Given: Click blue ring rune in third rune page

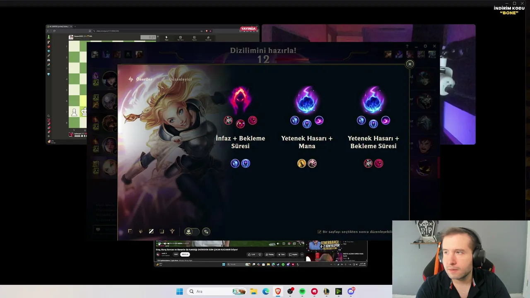Looking at the screenshot, I should click(361, 120).
